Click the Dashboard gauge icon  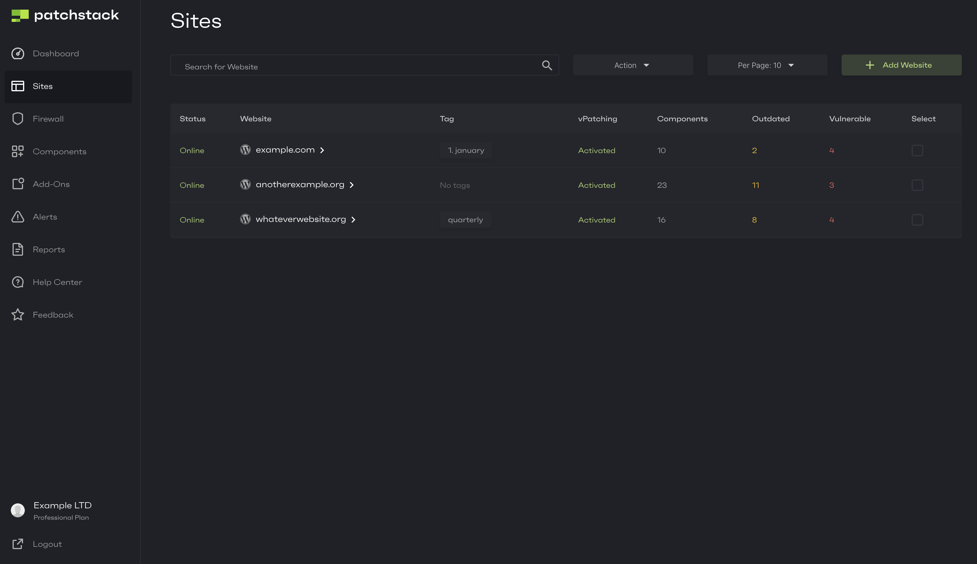tap(18, 53)
